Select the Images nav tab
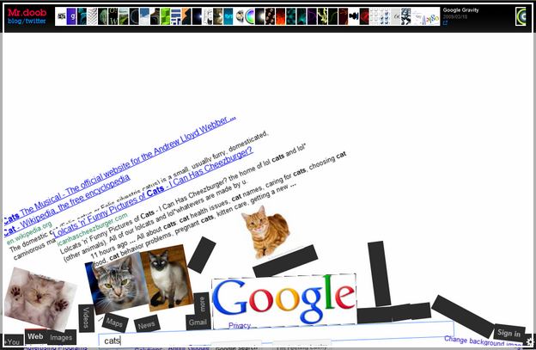536x350 pixels. 61,338
